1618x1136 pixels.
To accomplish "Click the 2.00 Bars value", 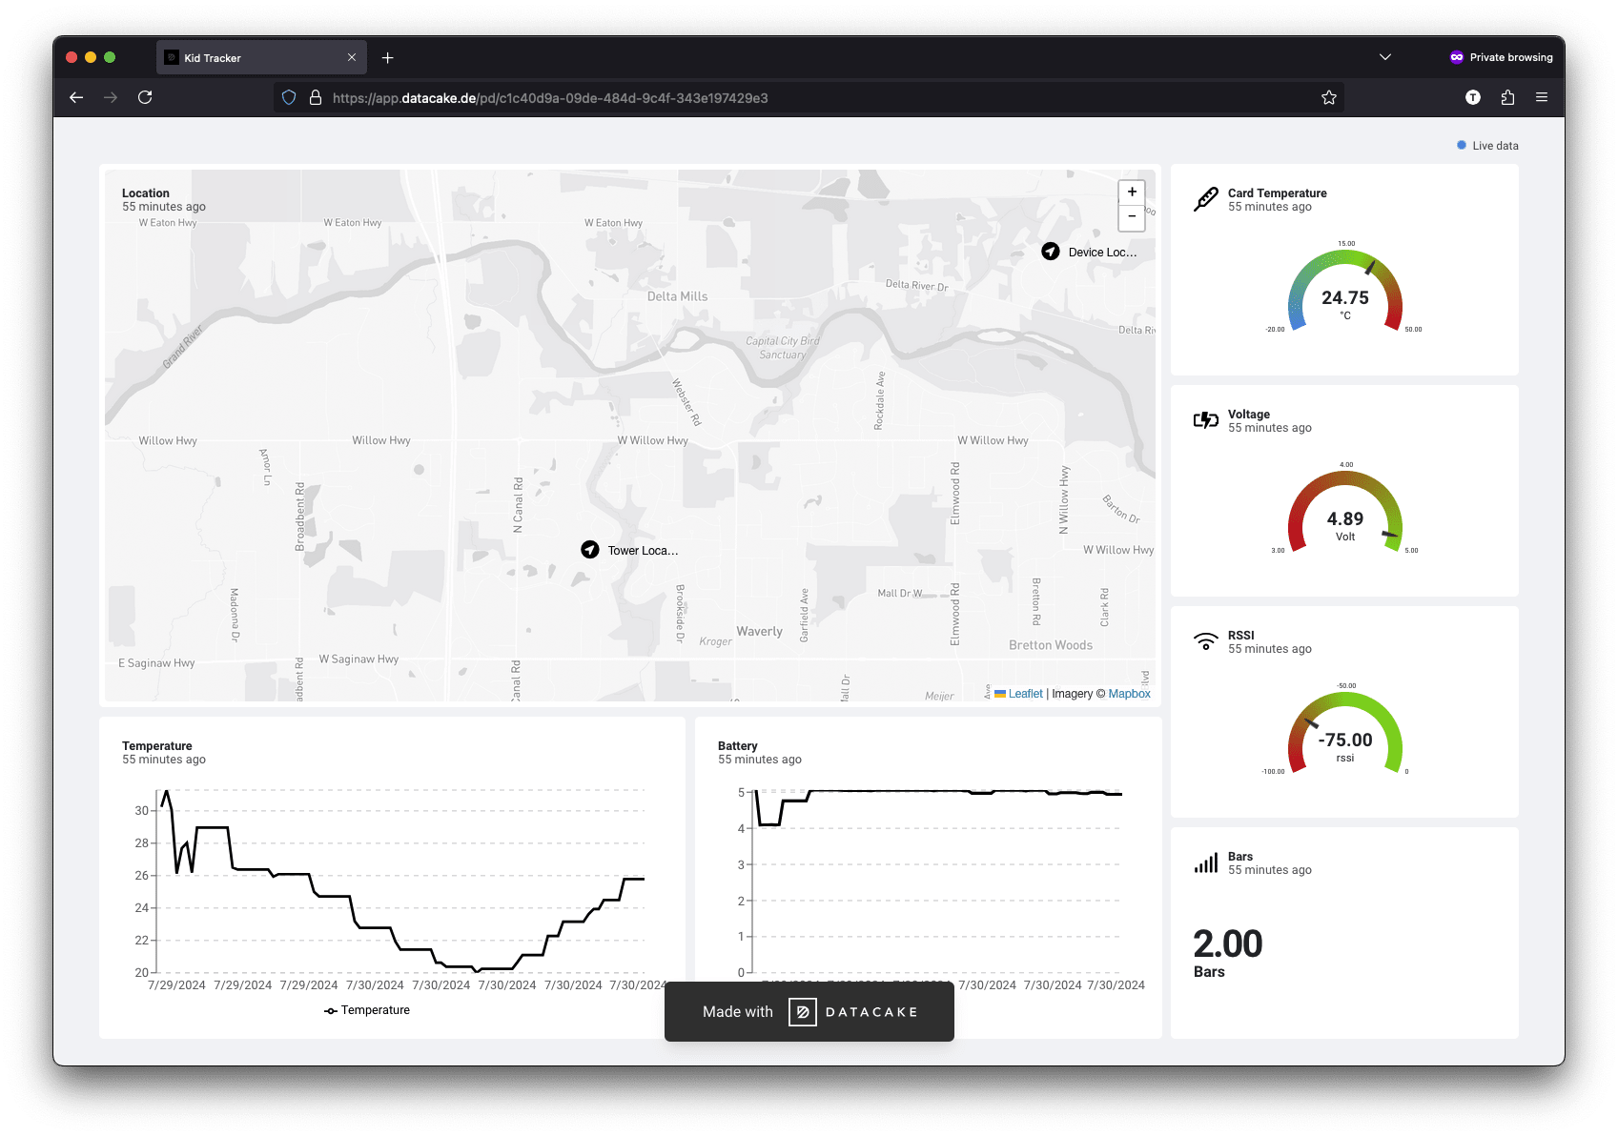I will pos(1228,944).
